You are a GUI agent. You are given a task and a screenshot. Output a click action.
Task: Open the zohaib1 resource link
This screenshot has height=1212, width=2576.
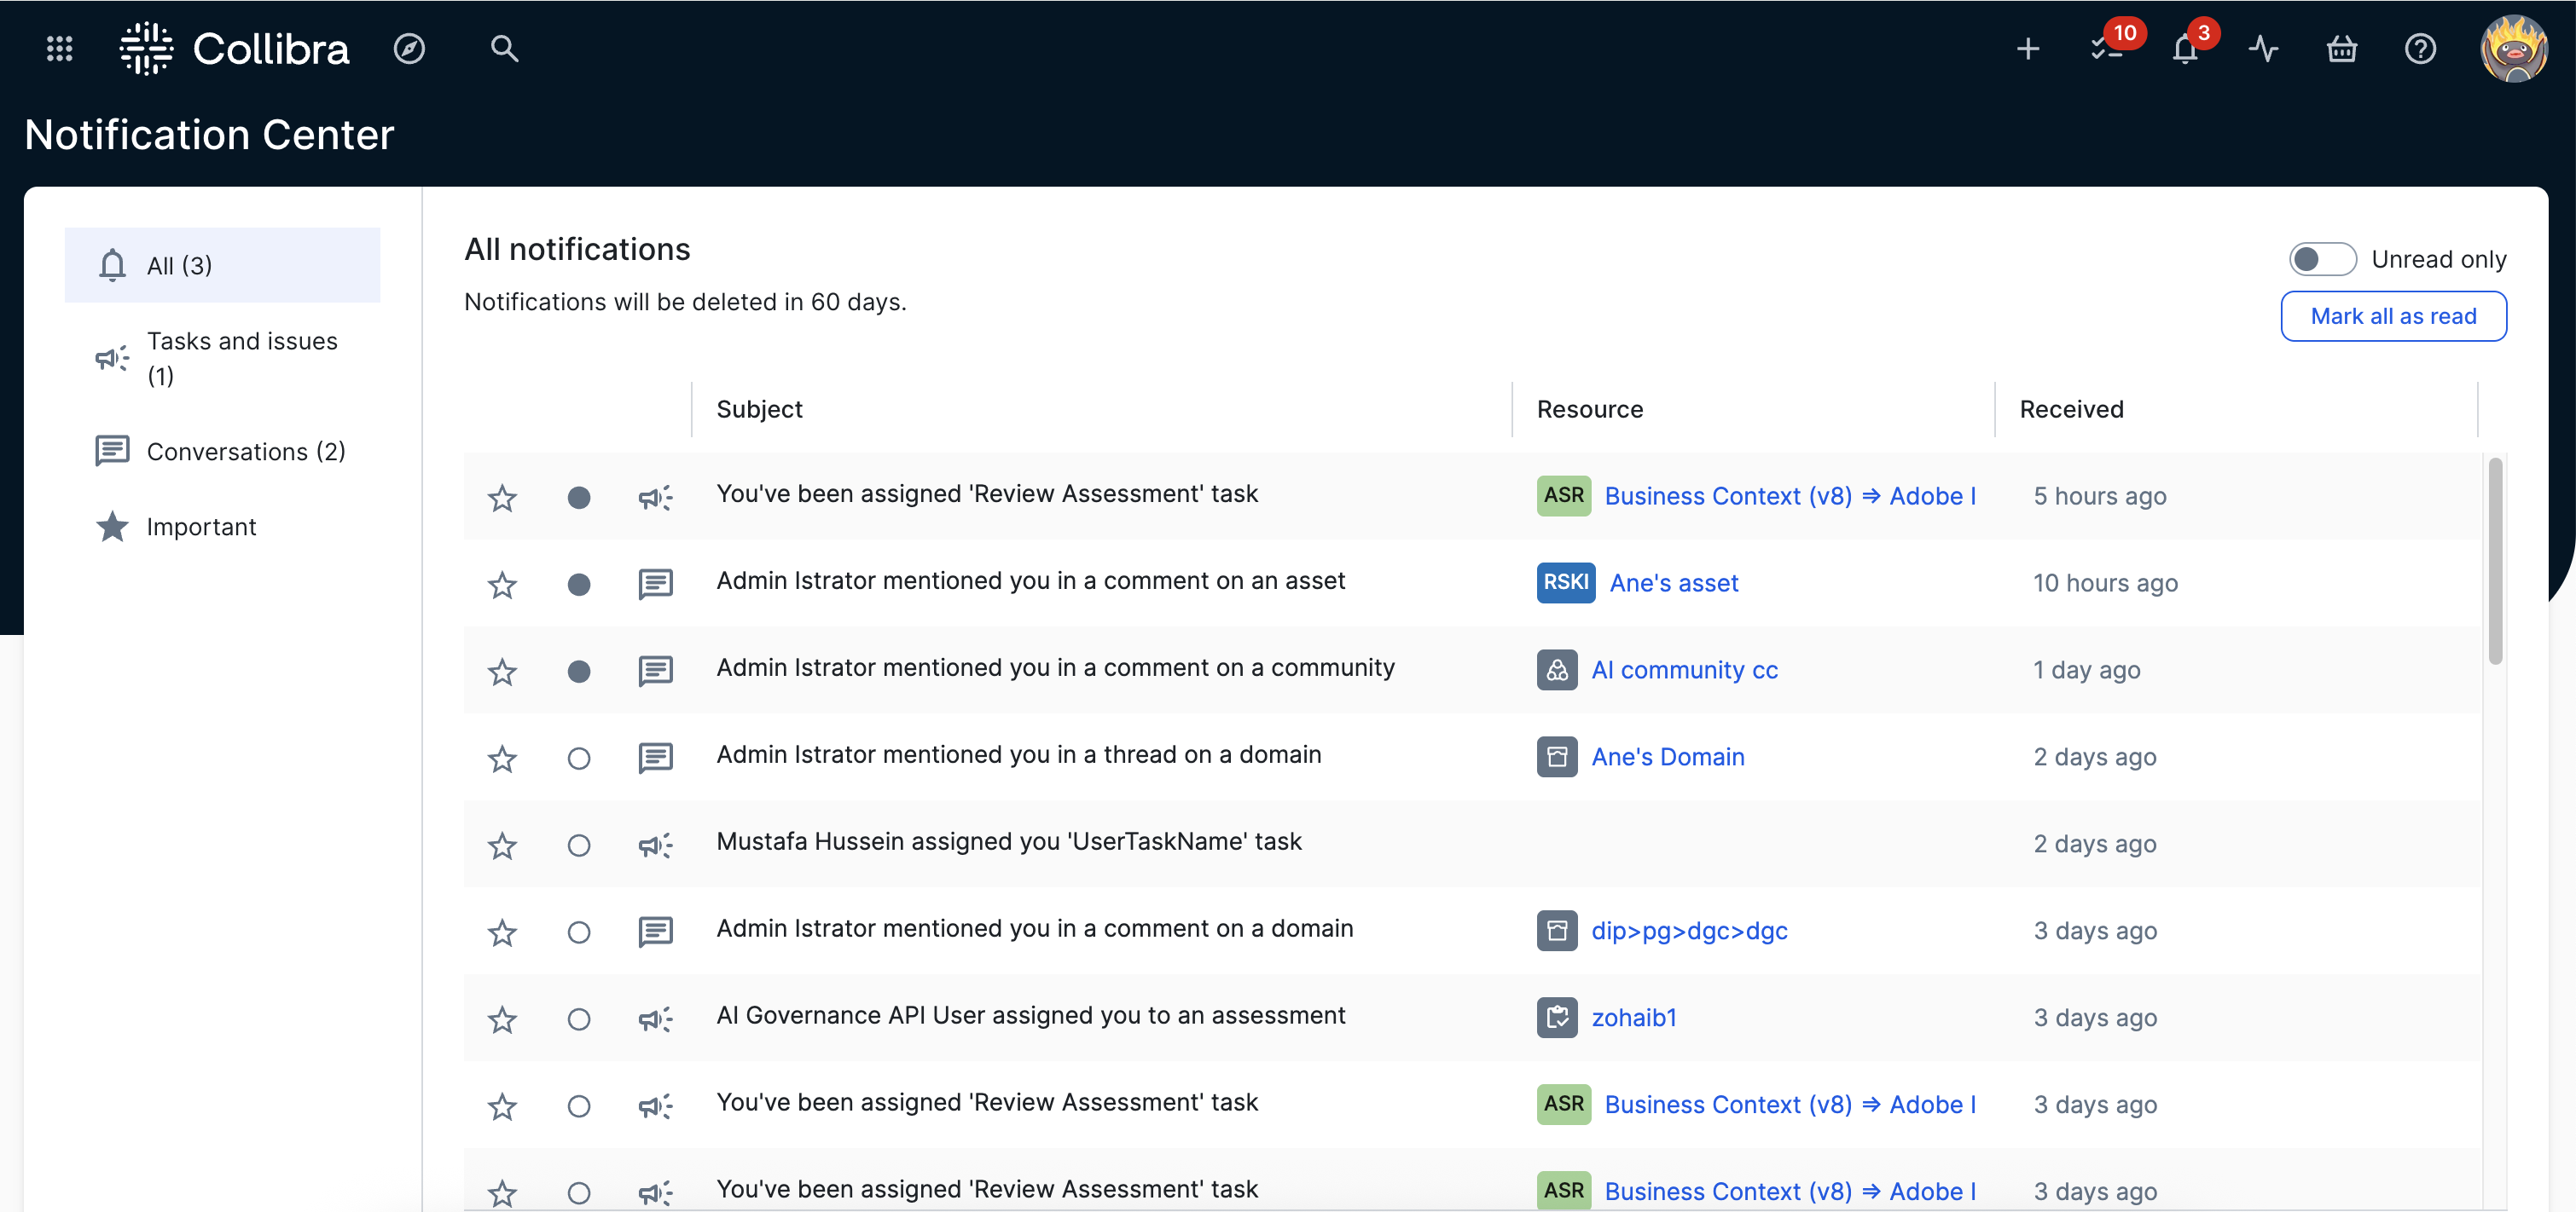click(x=1633, y=1017)
